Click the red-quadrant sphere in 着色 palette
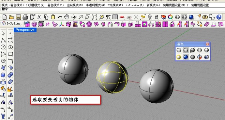The image size is (225, 120). pos(200,57)
